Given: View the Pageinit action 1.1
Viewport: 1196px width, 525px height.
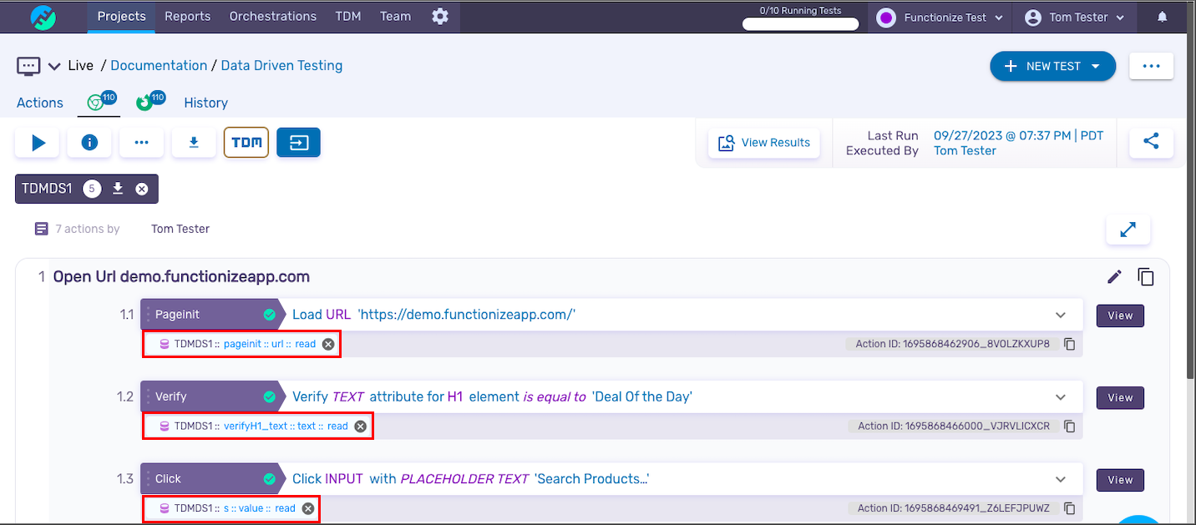Looking at the screenshot, I should pos(1120,316).
